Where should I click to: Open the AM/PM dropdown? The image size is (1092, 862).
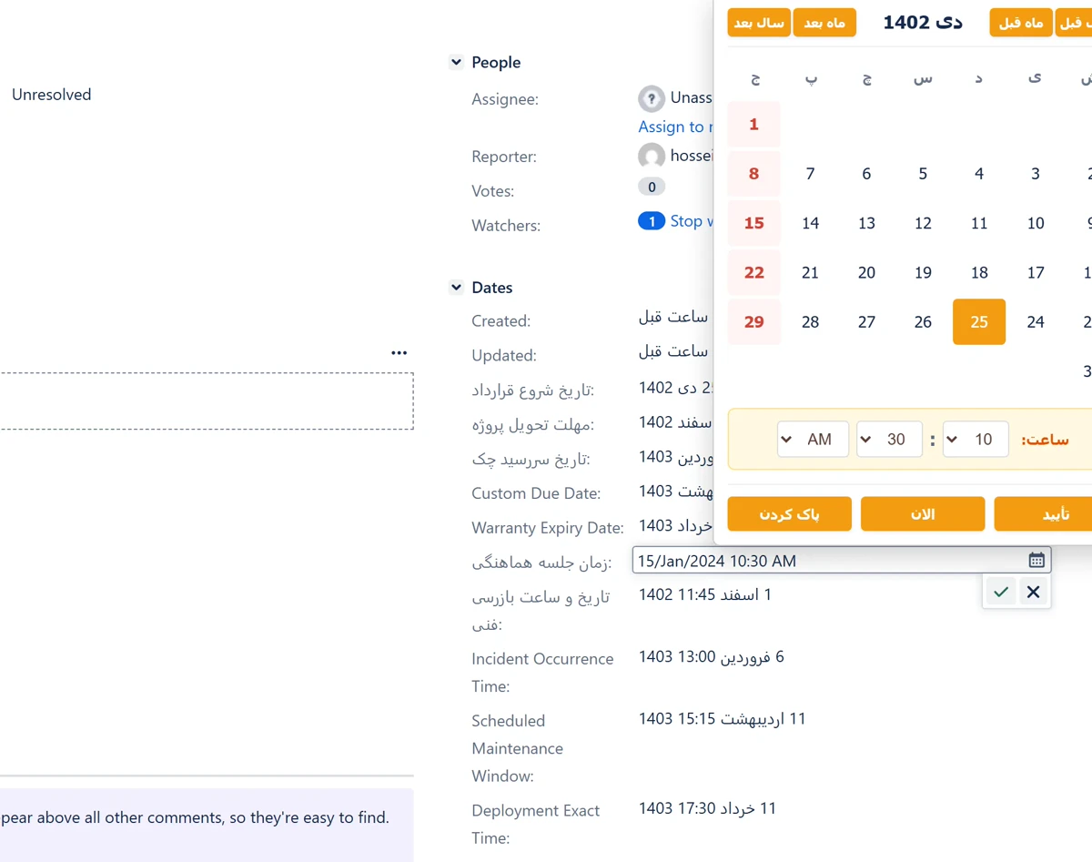[813, 440]
